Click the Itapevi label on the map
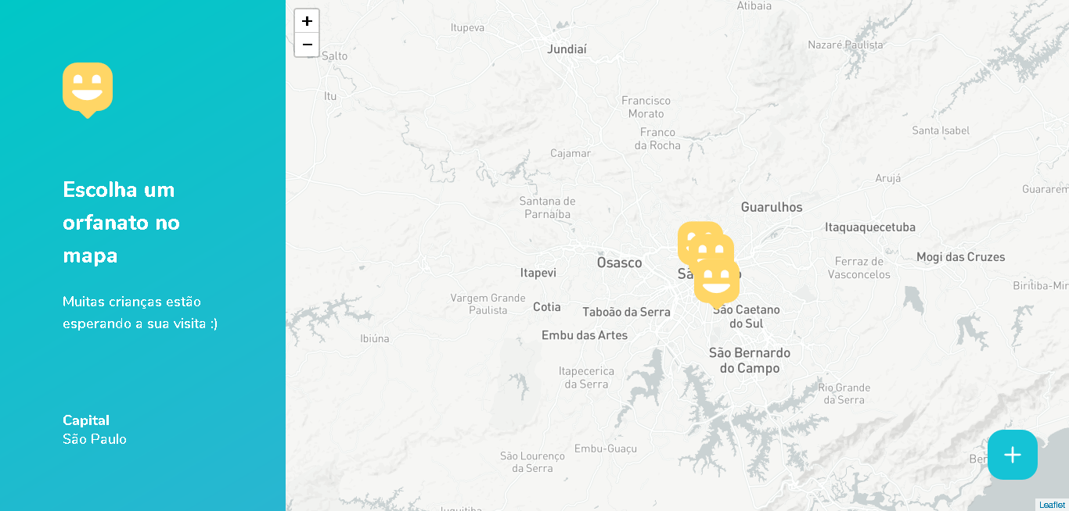The width and height of the screenshot is (1069, 511). [x=538, y=273]
